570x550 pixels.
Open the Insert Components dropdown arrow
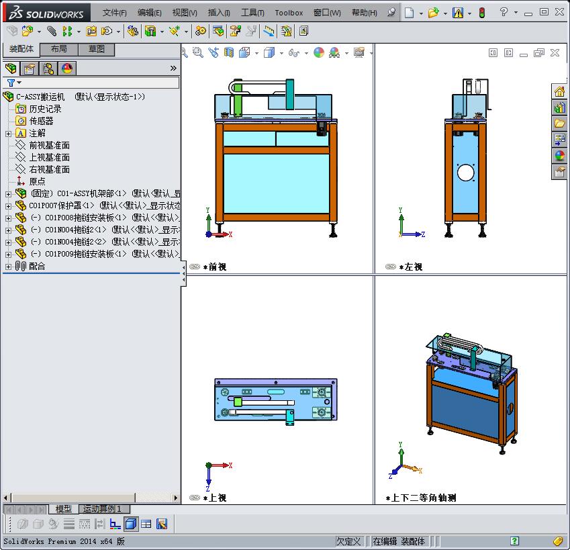click(39, 32)
